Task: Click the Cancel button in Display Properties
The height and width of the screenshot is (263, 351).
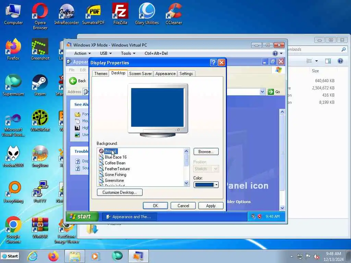Action: pos(183,206)
